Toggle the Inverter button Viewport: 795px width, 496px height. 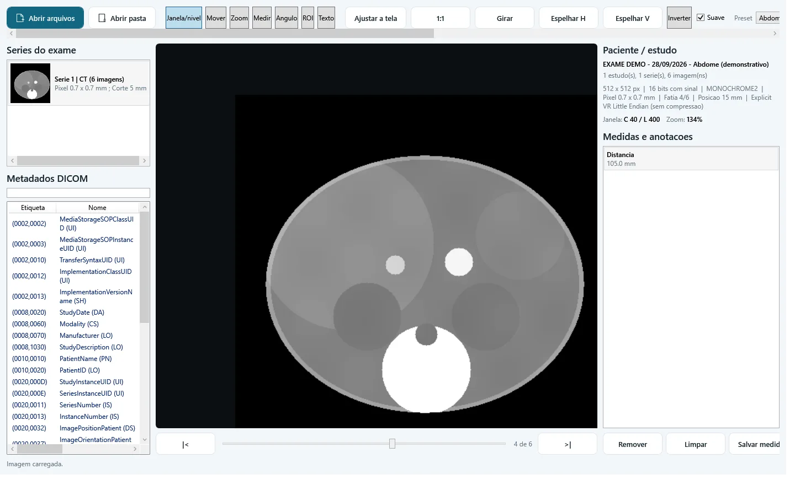click(x=679, y=18)
